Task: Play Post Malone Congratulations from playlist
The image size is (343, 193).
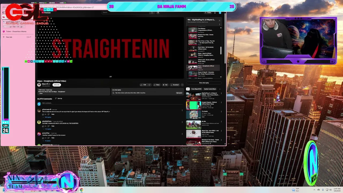Action: pyautogui.click(x=203, y=30)
